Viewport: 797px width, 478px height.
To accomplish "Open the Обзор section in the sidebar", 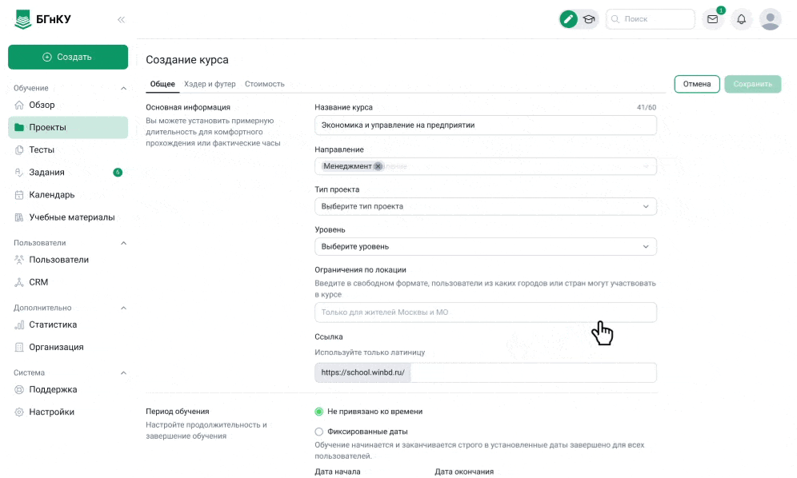I will (42, 105).
